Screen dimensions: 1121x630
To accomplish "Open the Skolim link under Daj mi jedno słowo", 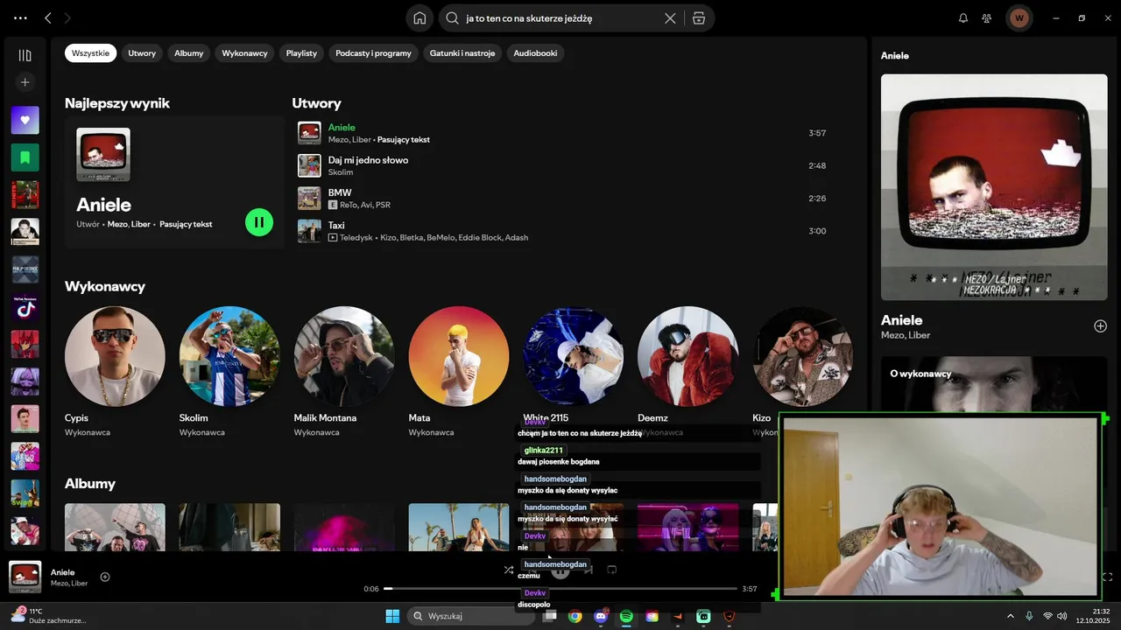I will 341,172.
